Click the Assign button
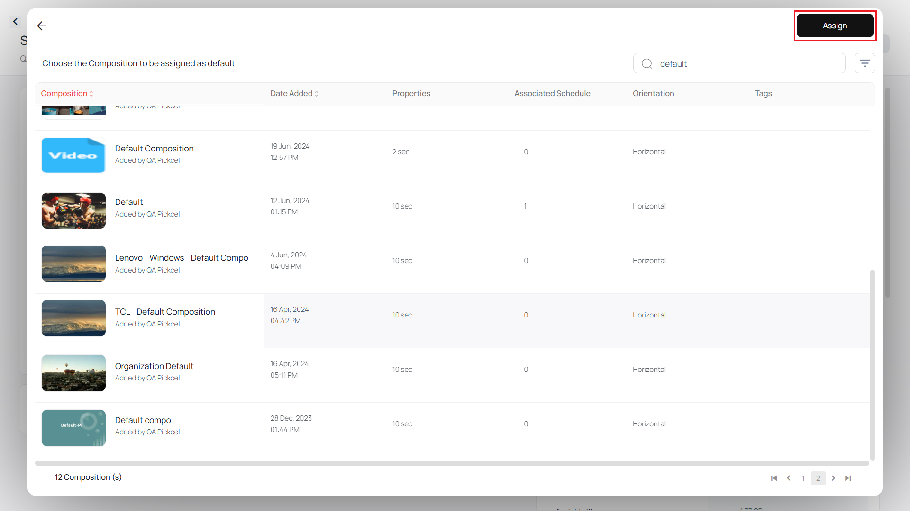Screen dimensions: 910x511 tap(835, 26)
